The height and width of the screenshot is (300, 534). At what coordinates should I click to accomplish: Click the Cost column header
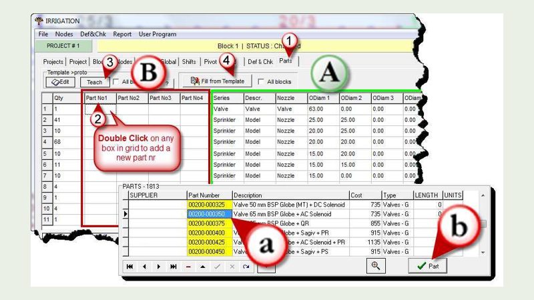click(365, 195)
